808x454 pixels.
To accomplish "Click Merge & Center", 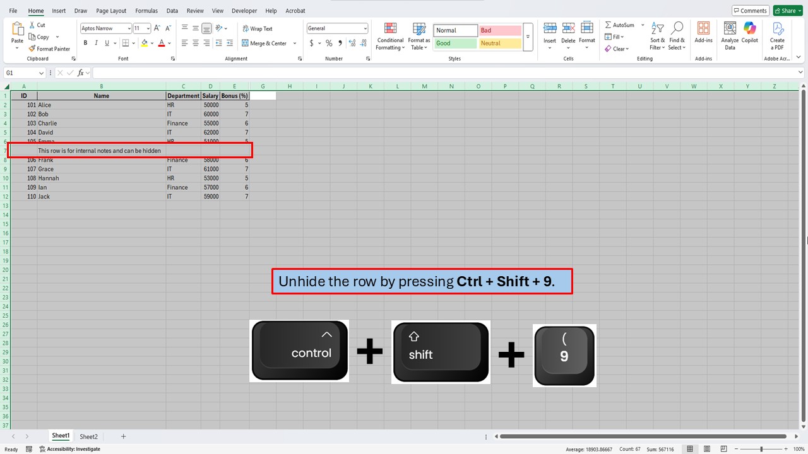I will point(266,43).
